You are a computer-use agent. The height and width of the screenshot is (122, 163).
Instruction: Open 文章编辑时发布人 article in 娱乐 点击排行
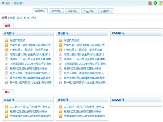[30, 116]
